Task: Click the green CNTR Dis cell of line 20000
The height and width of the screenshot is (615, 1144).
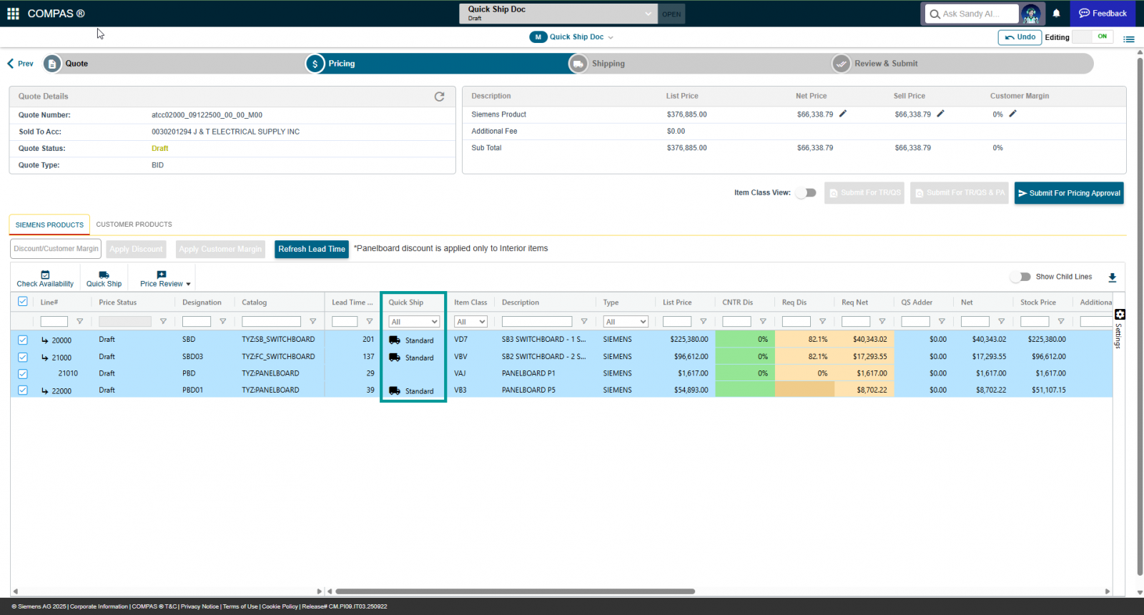Action: [745, 340]
